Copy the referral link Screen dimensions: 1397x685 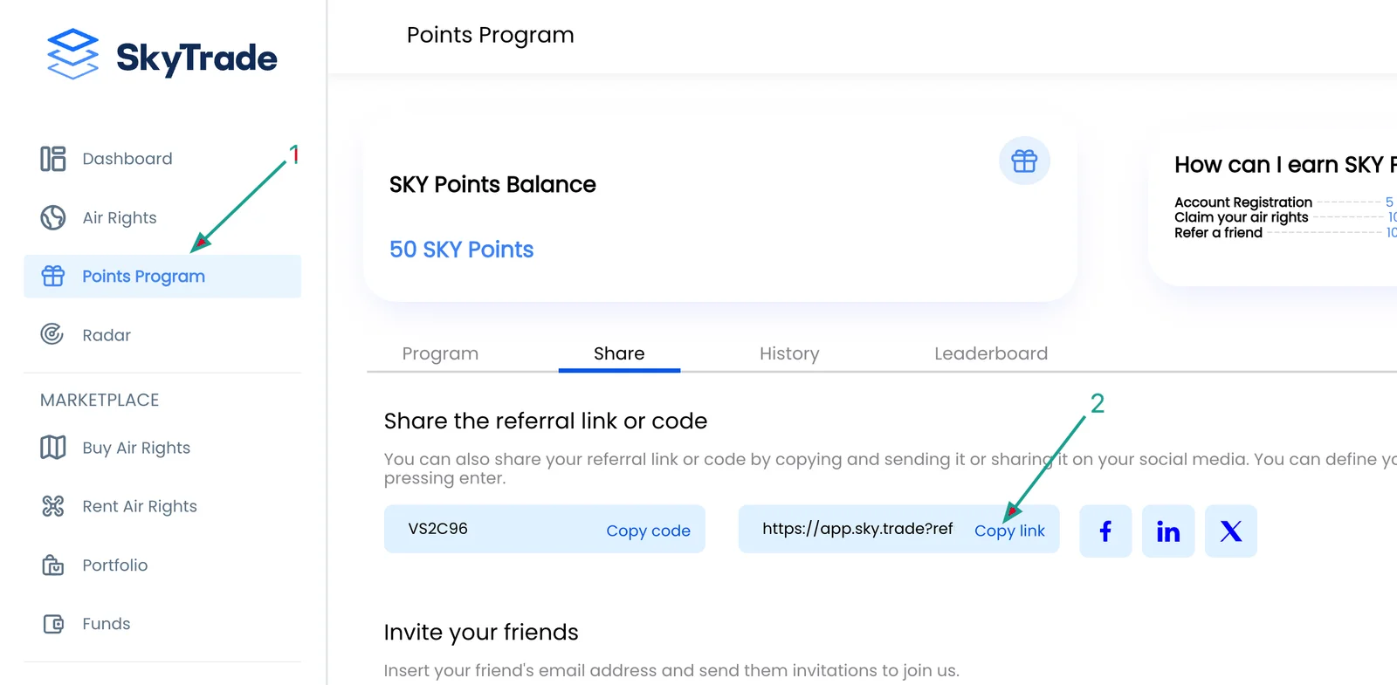point(1009,531)
